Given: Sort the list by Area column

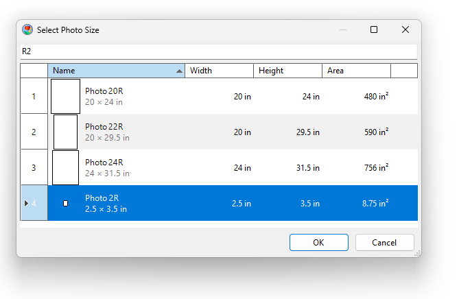Looking at the screenshot, I should coord(356,71).
